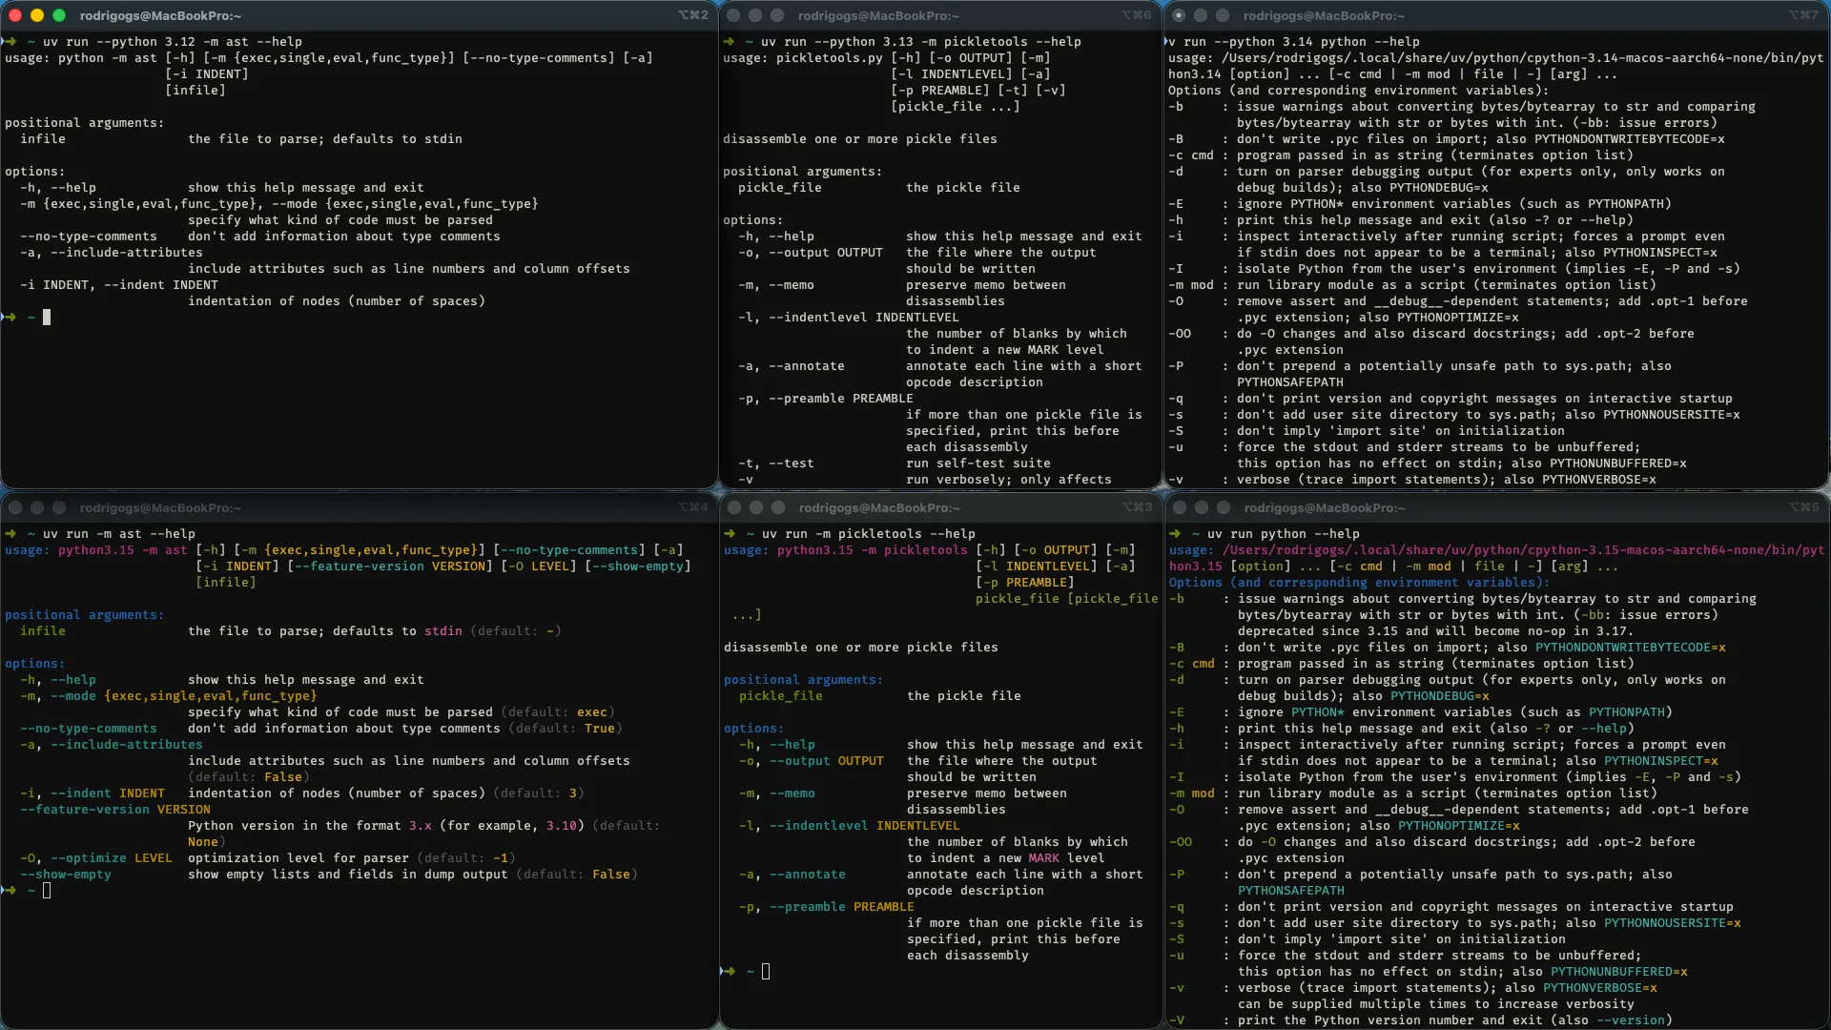Image resolution: width=1831 pixels, height=1030 pixels.
Task: Click '-O, --optimize LEVEL' option row
Action: [x=96, y=858]
